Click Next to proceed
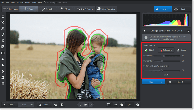Image resolution: width=194 pixels, height=110 pixels. point(153,82)
